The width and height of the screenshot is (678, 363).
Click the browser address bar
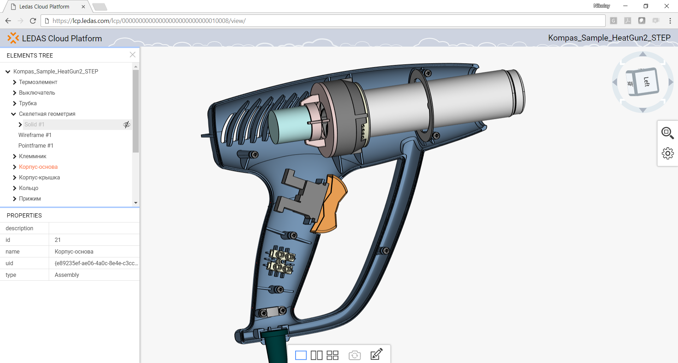(323, 21)
